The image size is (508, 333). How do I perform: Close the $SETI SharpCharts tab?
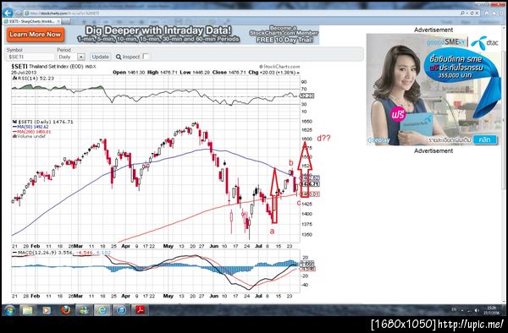58,21
